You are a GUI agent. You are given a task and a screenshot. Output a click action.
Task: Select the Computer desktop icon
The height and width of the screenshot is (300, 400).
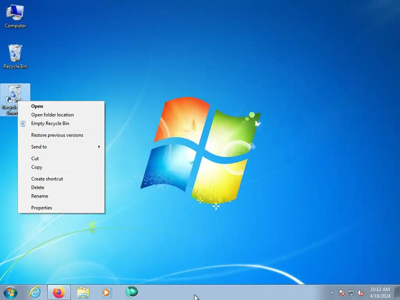[15, 16]
